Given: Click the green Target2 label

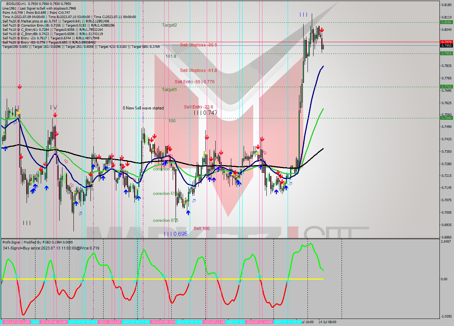Looking at the screenshot, I should point(170,25).
